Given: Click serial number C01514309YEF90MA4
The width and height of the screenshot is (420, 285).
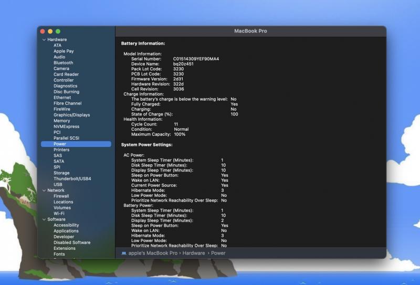Looking at the screenshot, I should pos(196,59).
